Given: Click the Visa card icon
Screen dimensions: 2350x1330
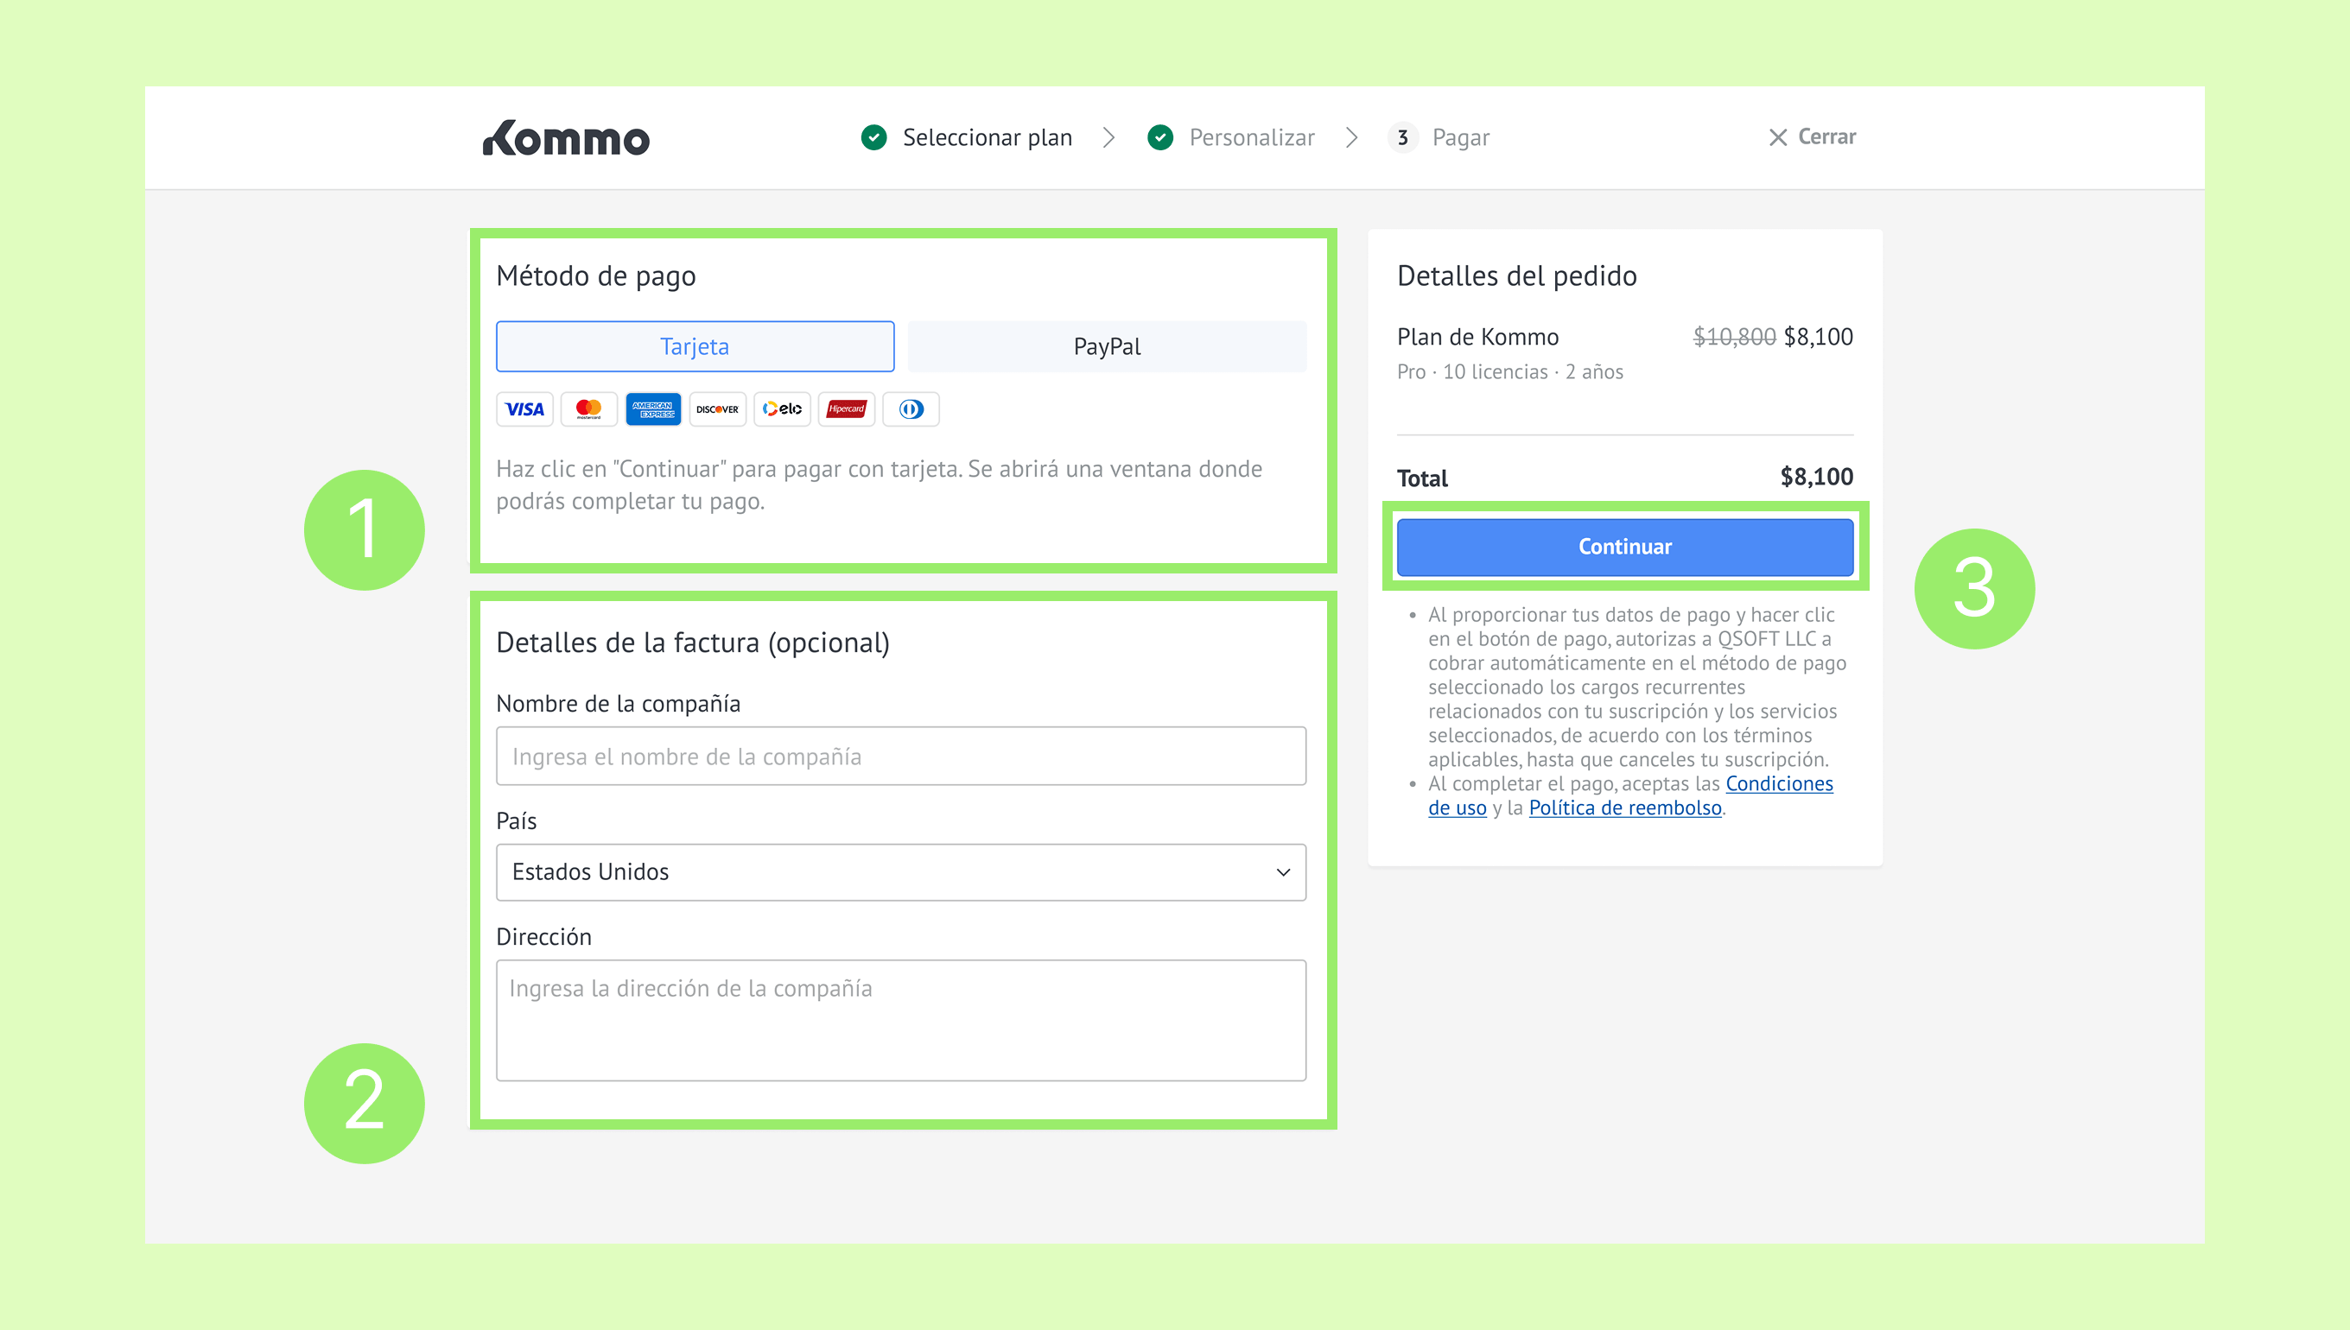Looking at the screenshot, I should click(x=524, y=409).
